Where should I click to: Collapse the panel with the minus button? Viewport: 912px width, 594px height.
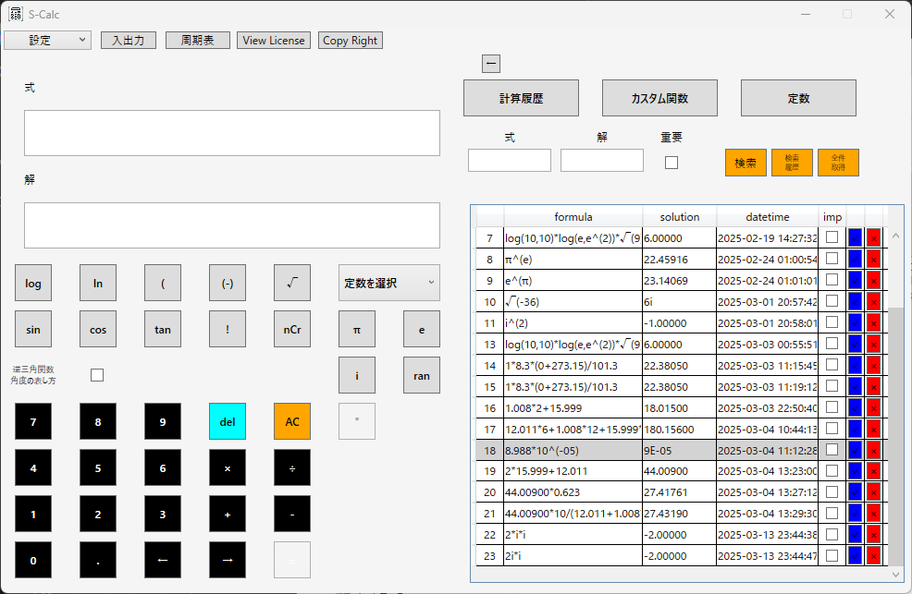[491, 63]
